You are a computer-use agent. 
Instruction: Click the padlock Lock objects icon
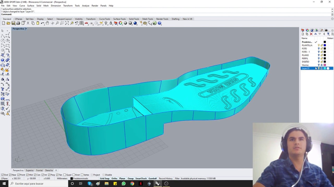[x=111, y=23]
